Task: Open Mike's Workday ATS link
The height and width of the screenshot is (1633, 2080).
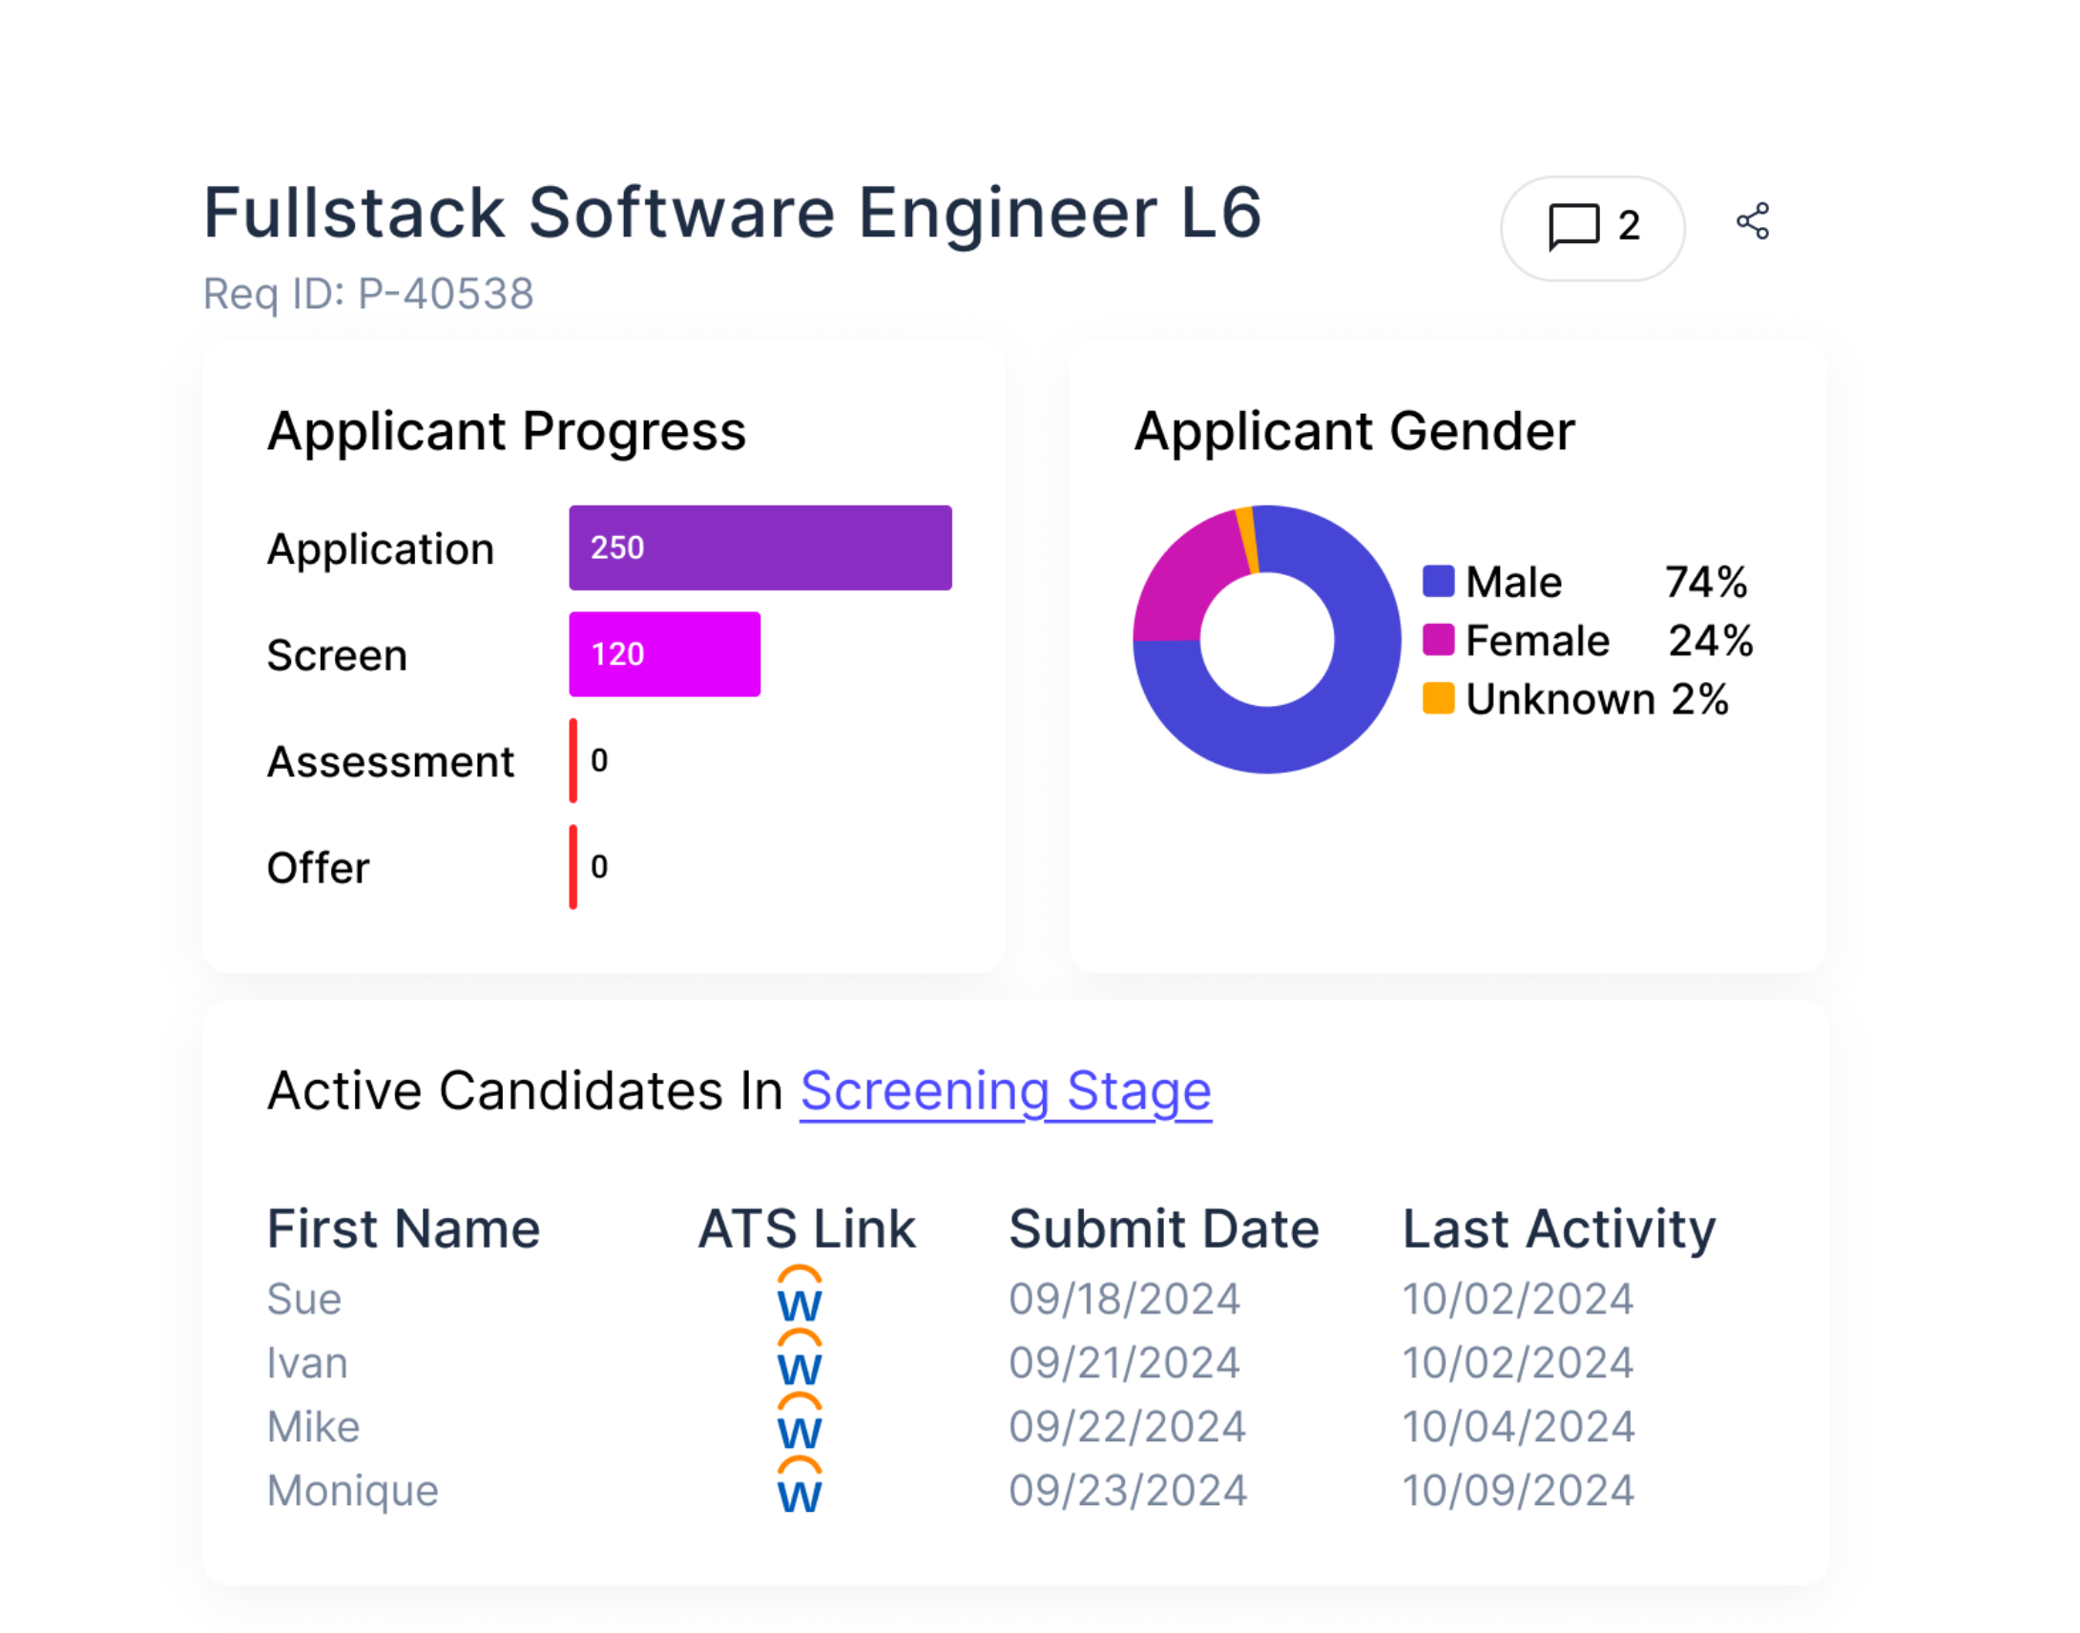Action: [800, 1425]
